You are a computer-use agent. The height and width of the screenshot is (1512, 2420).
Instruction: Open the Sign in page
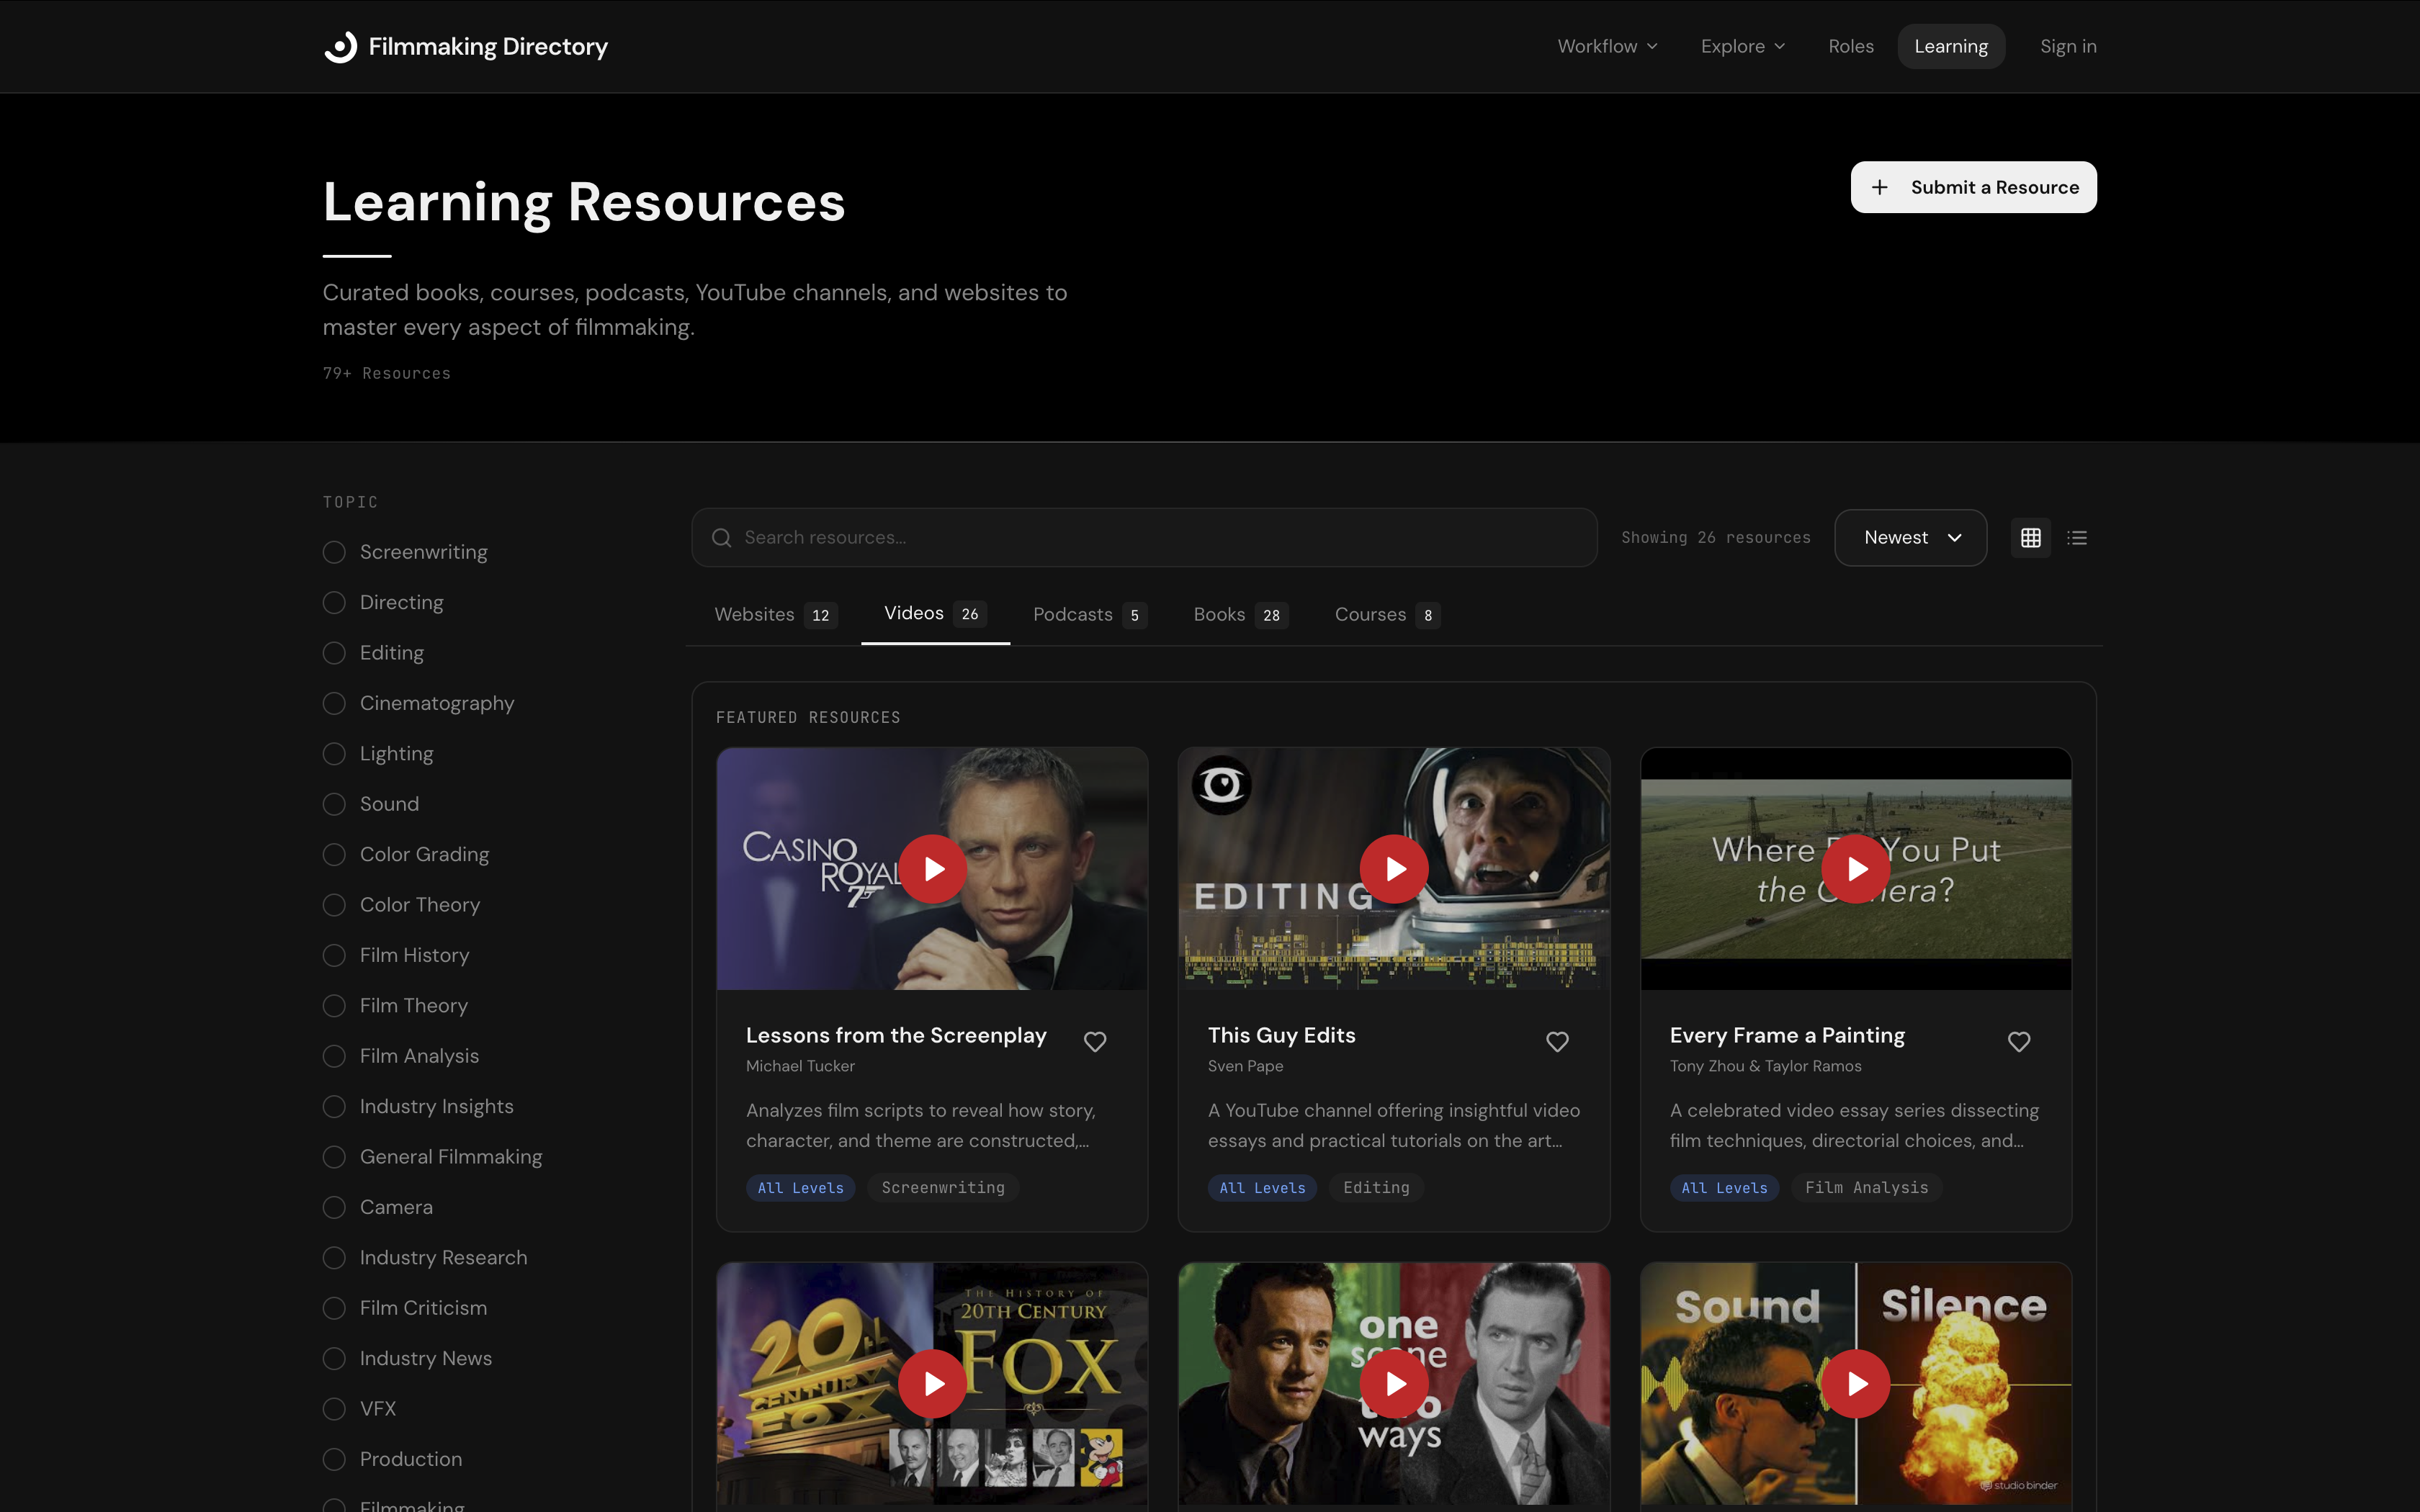point(2067,46)
